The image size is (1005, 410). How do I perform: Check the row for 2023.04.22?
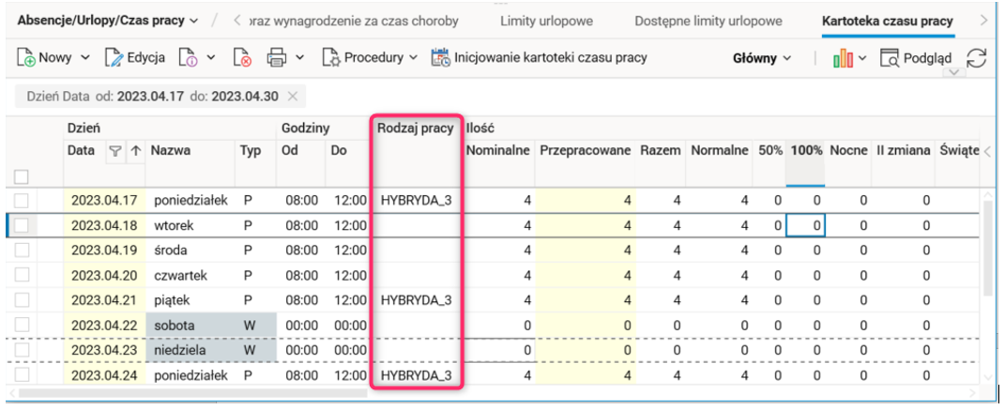[x=22, y=325]
